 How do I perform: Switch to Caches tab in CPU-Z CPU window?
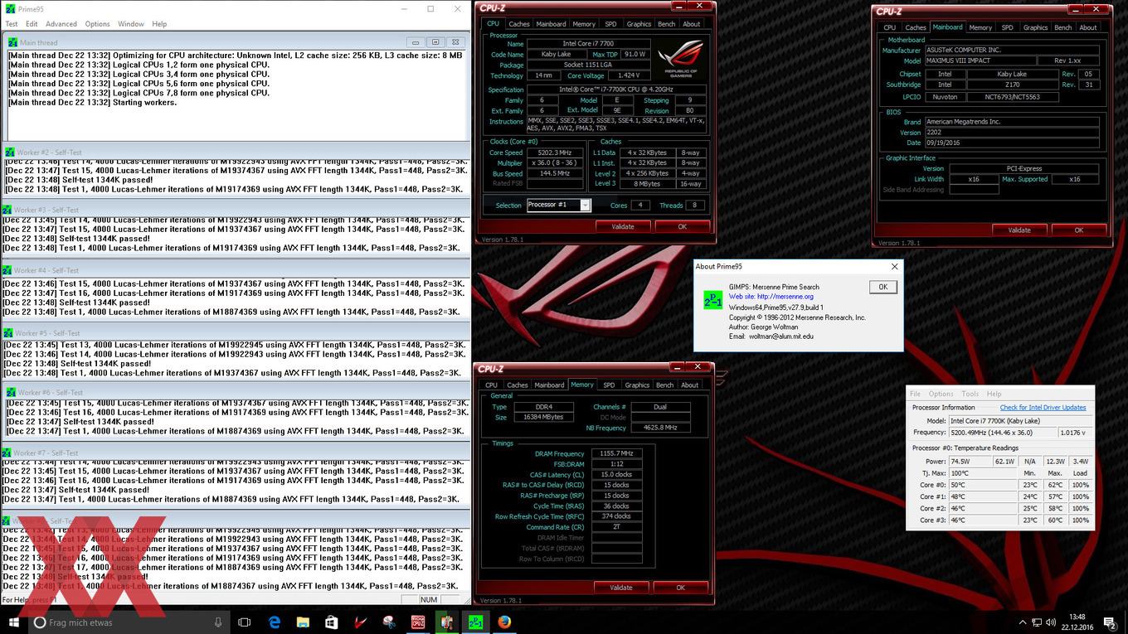519,24
